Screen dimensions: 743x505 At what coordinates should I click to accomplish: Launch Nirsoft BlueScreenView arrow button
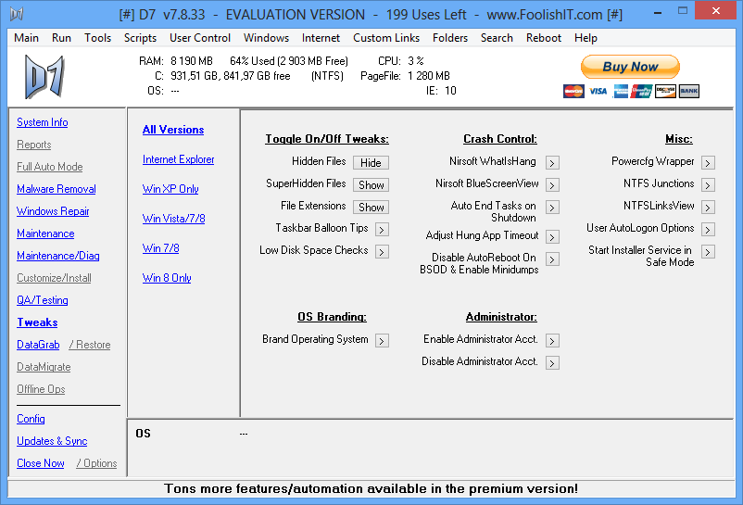[x=552, y=184]
